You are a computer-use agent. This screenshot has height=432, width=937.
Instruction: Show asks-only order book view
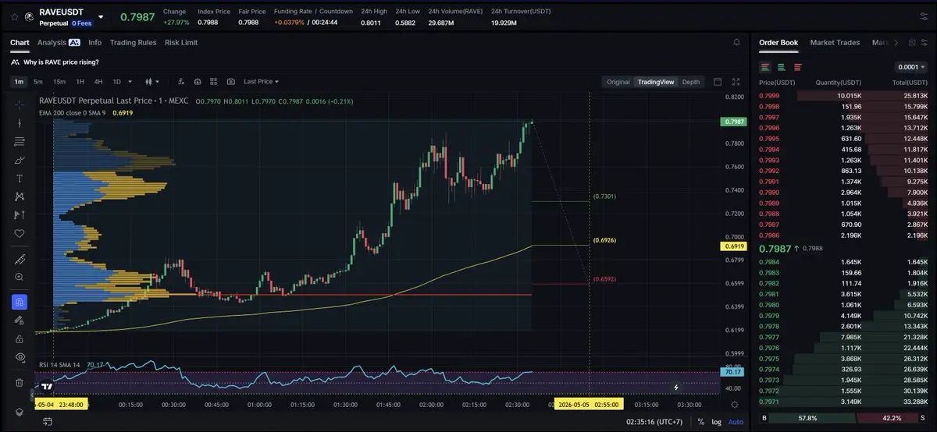point(798,67)
